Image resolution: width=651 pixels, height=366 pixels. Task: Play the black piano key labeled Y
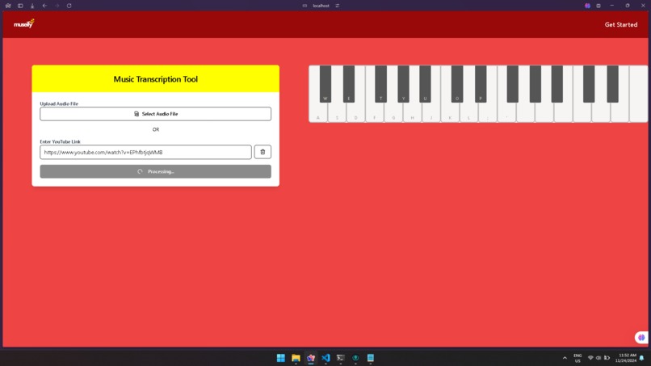(x=403, y=83)
